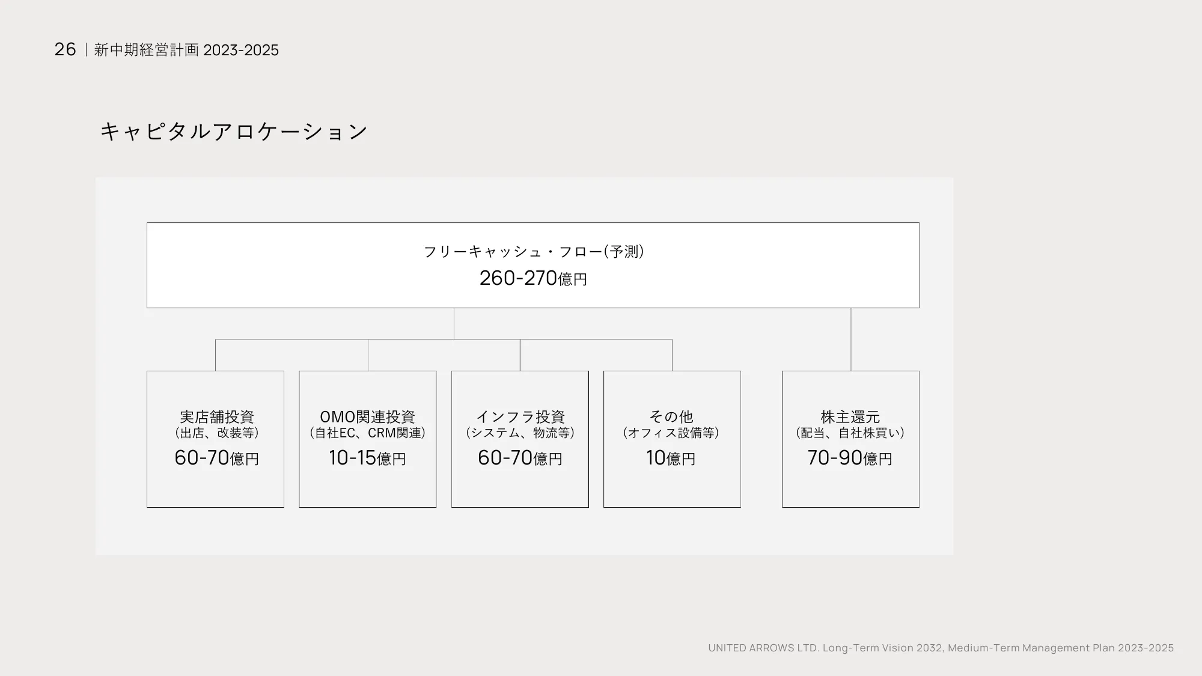Click the (出店、改装等) subtitle text

(x=216, y=432)
